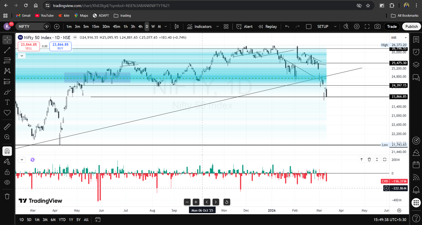Select the trend line drawing tool

7,50
